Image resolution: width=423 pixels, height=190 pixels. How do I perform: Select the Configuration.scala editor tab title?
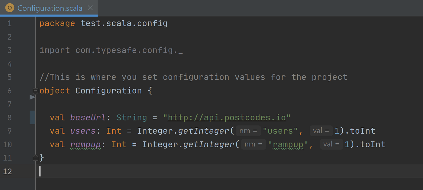pos(50,8)
